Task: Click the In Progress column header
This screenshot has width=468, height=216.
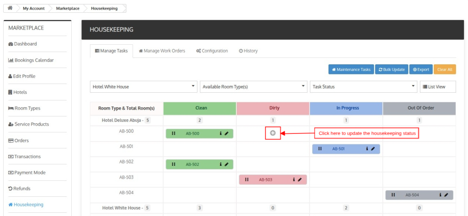Action: pos(346,108)
